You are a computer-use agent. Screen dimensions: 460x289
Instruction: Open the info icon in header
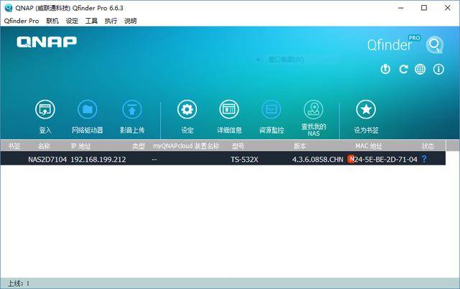click(438, 69)
